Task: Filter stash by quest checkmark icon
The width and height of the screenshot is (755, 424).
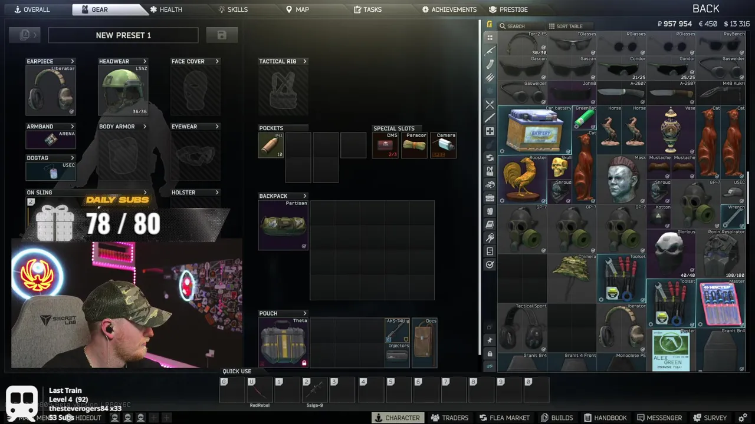Action: coord(490,265)
